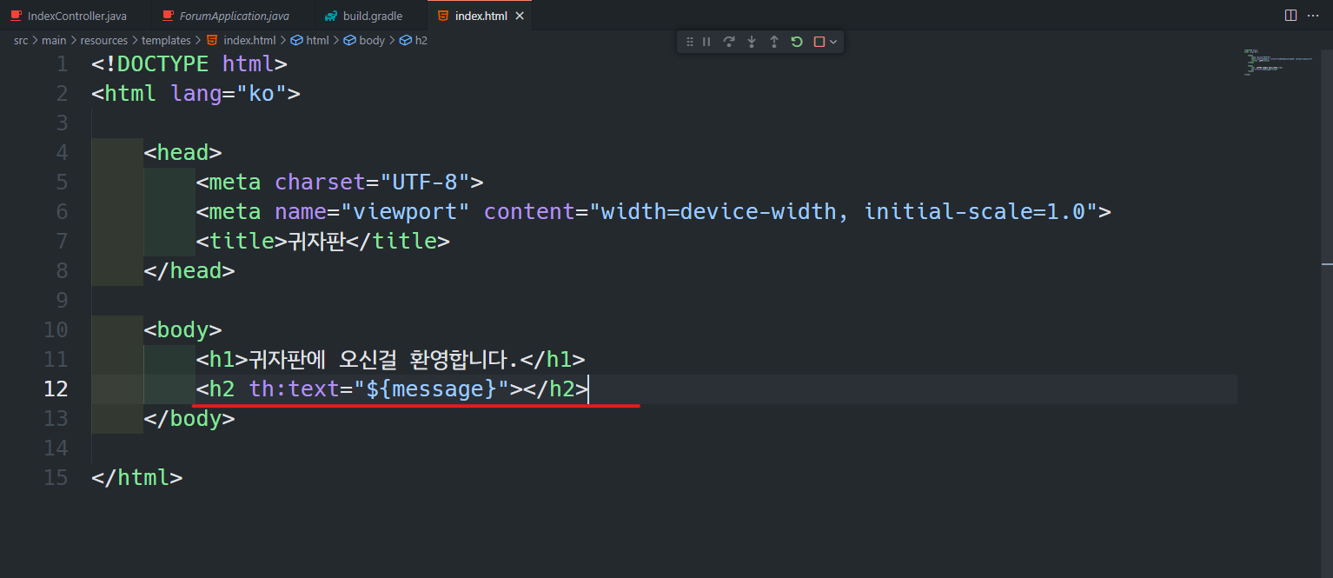
Task: Pause the debug session
Action: coord(706,42)
